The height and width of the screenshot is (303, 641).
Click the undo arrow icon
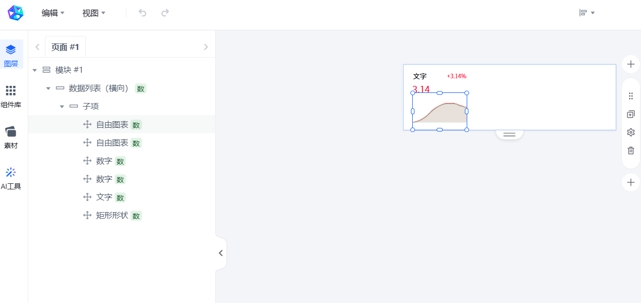(x=142, y=13)
